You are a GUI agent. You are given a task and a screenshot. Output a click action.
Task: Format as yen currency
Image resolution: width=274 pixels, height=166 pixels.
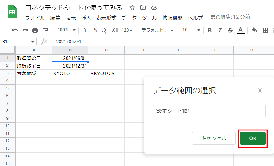85,30
